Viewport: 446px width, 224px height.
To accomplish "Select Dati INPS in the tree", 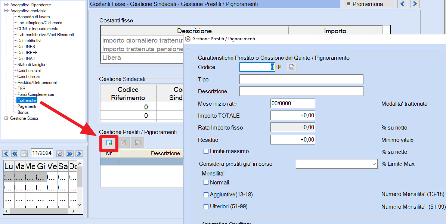I will [26, 47].
